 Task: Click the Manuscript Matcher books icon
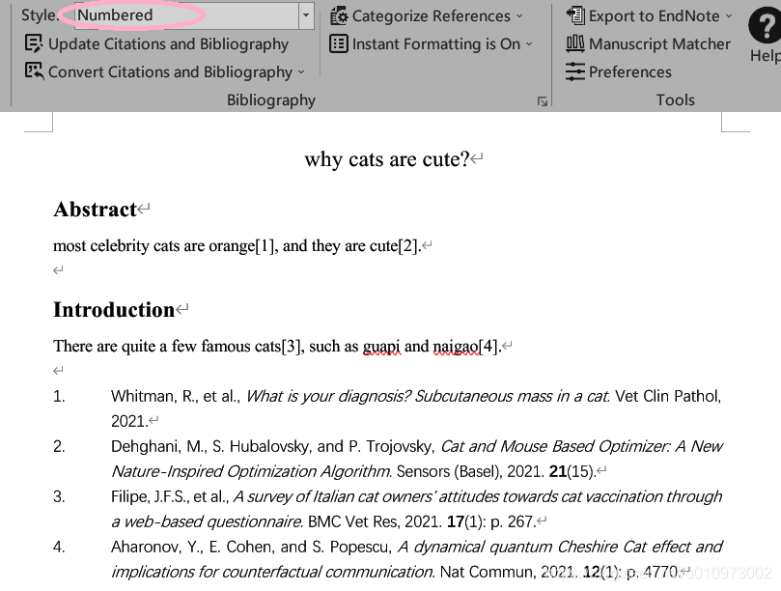pyautogui.click(x=574, y=43)
